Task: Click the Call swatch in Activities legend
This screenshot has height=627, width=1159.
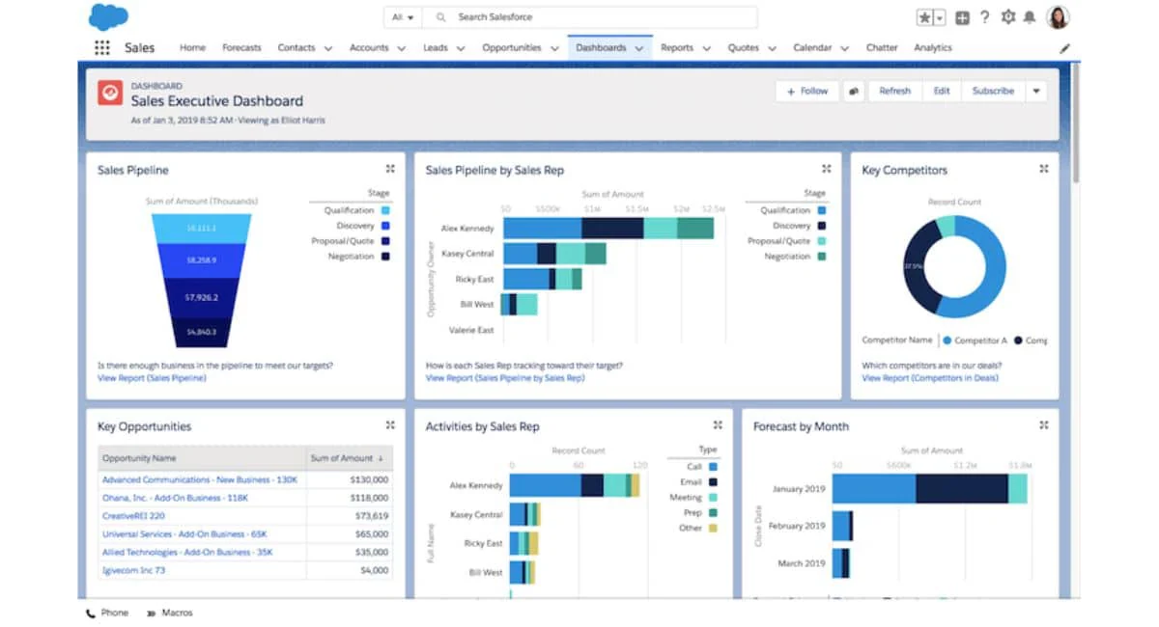Action: pyautogui.click(x=713, y=466)
